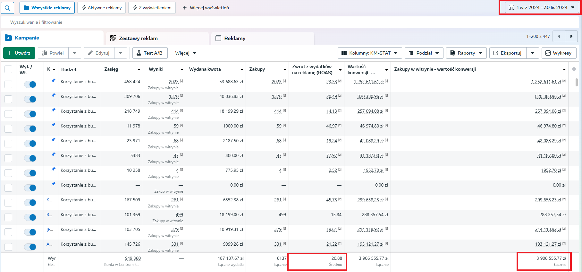Open campaign link starting with [P...
Screen dimensions: 582x272
(x=50, y=229)
